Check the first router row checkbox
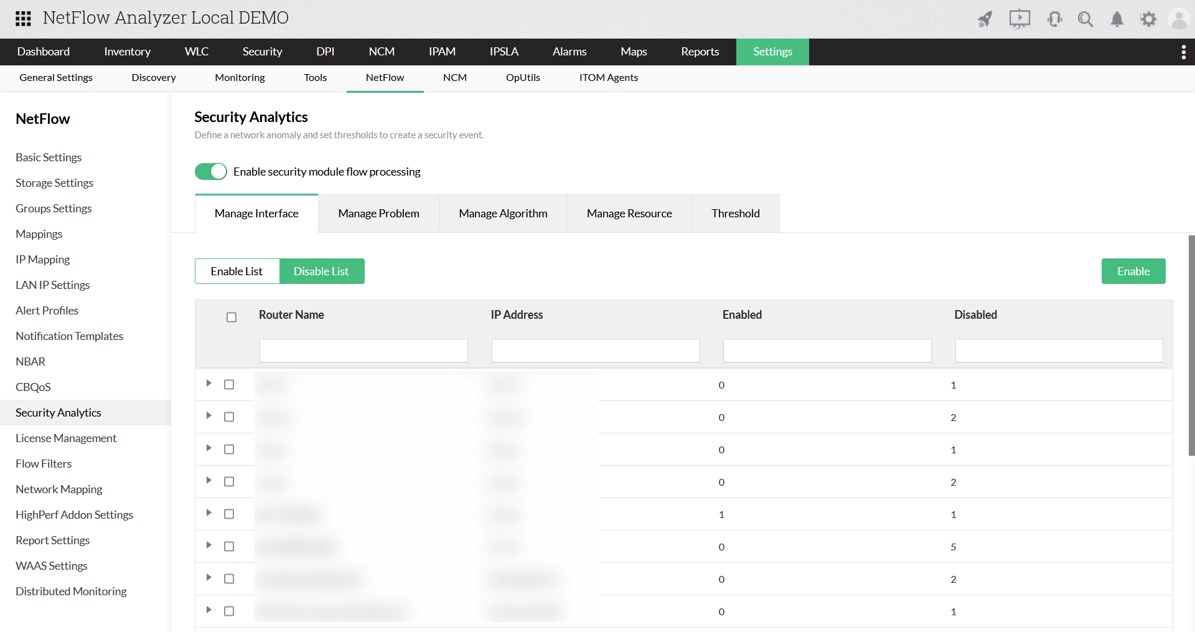 230,384
